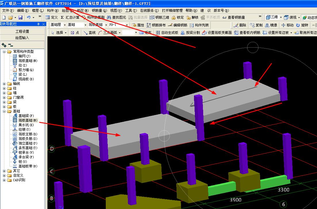Click the Open folder icon

[x=11, y=17]
